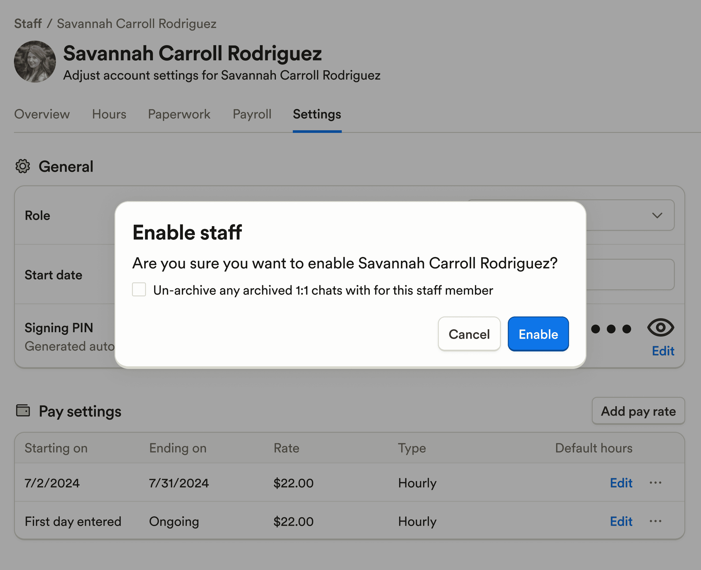Edit the ongoing hourly pay rate
This screenshot has height=570, width=701.
[621, 521]
